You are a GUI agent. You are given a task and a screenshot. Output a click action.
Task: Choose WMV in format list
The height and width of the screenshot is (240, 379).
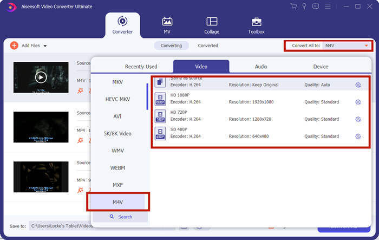point(117,151)
